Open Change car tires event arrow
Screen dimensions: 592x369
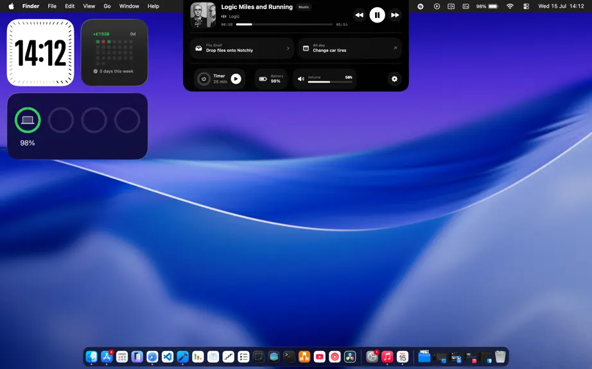pos(395,48)
